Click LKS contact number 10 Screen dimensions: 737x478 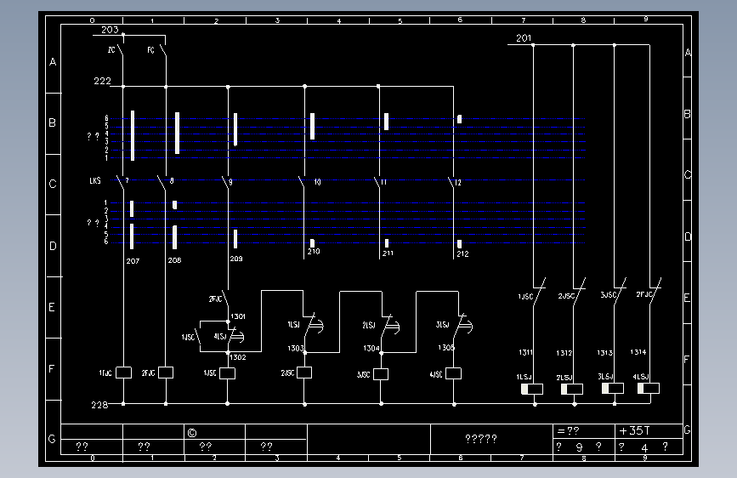point(318,182)
